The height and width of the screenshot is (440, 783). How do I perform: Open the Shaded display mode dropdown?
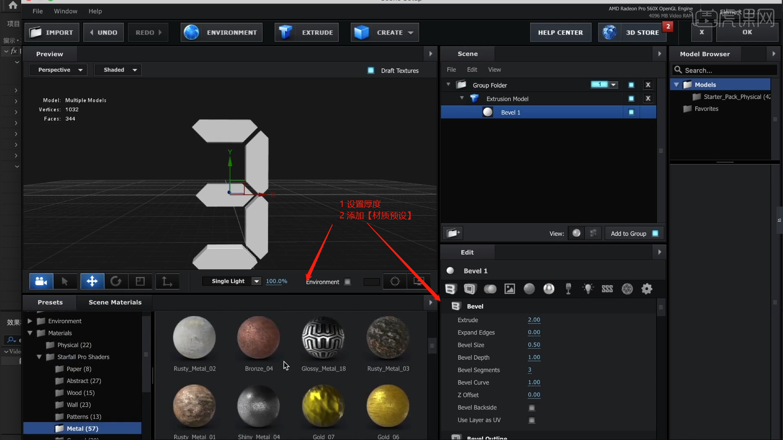point(118,70)
